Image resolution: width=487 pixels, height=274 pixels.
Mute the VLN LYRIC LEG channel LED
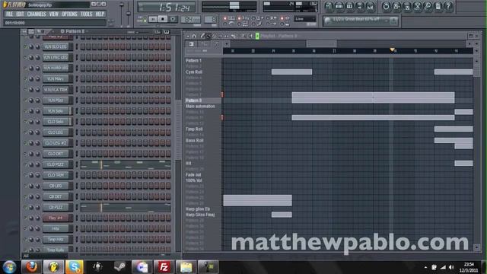25,58
